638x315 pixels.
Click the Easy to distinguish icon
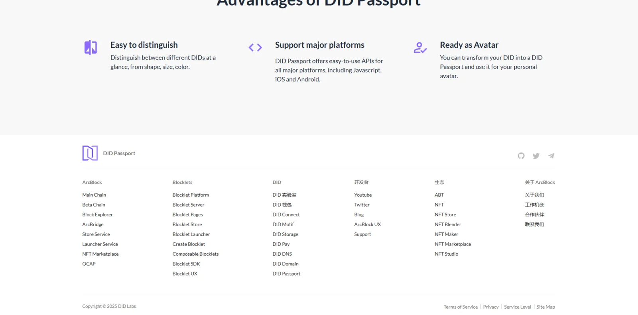tap(91, 47)
